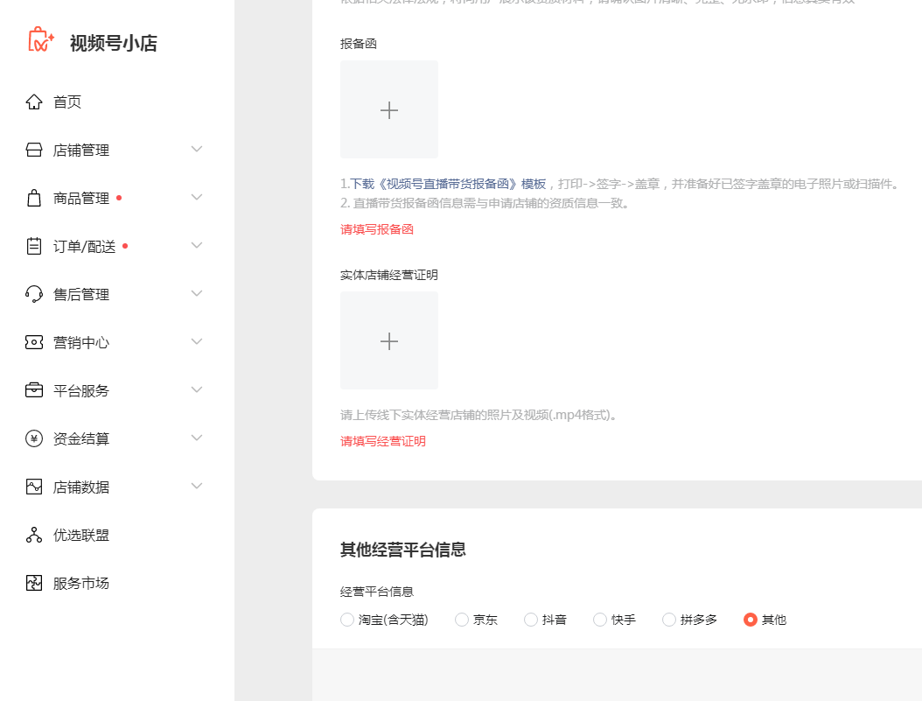This screenshot has width=922, height=701.
Task: Download the 视频号直播带货报备函 template link
Action: point(448,184)
